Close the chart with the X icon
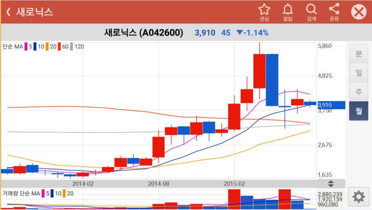 [359, 12]
